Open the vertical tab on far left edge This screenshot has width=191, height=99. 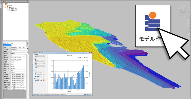coord(1,4)
